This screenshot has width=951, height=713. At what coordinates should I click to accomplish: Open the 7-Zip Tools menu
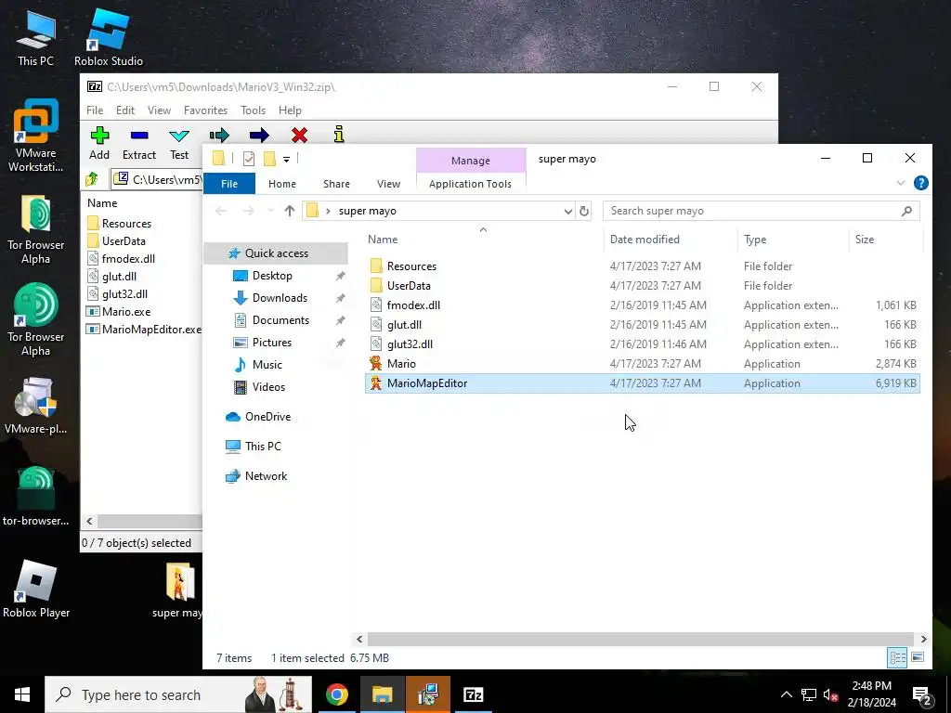pyautogui.click(x=253, y=110)
